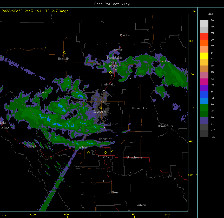The image size is (224, 218).
Task: Click the 45 value on the dBZ legend
Action: [212, 72]
